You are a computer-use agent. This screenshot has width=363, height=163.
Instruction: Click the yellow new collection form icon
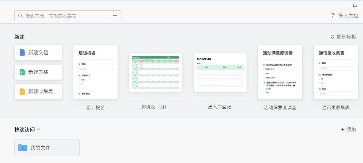click(x=22, y=92)
